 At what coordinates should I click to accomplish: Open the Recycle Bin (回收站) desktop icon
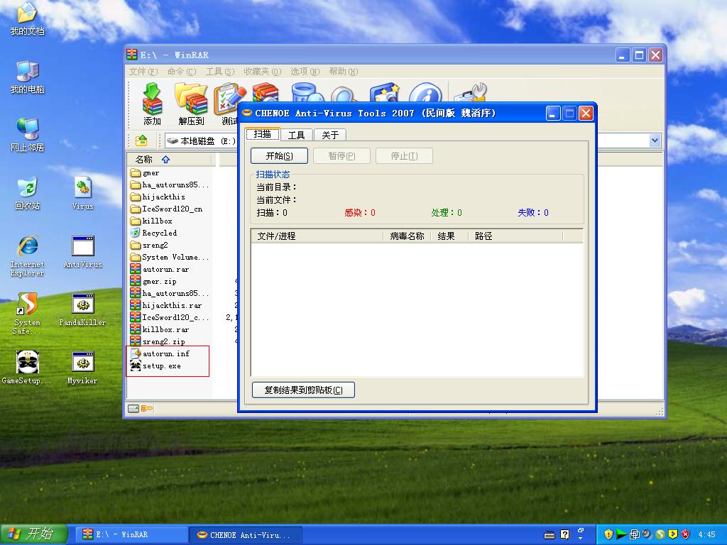pos(28,193)
